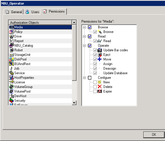Image resolution: width=165 pixels, height=141 pixels.
Task: Click the DevHost server icon
Action: tap(11, 96)
